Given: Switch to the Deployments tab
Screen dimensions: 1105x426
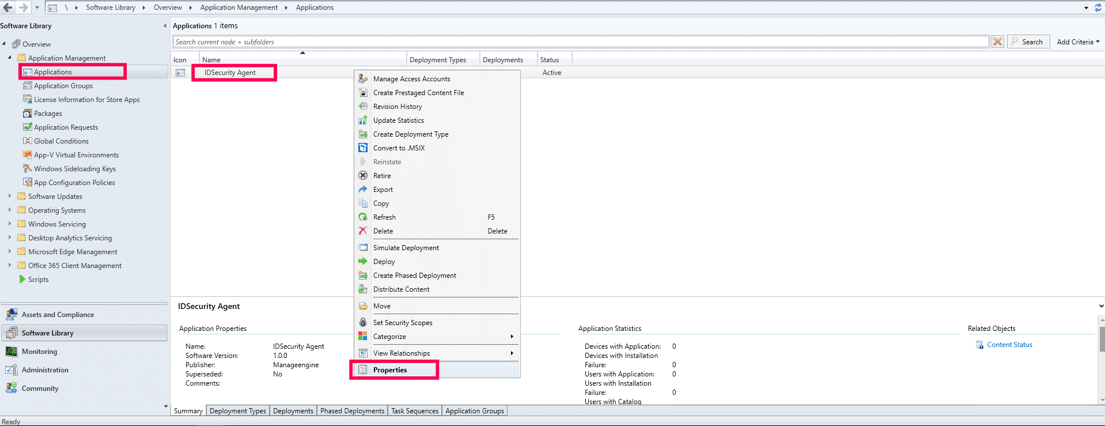Looking at the screenshot, I should click(x=293, y=411).
